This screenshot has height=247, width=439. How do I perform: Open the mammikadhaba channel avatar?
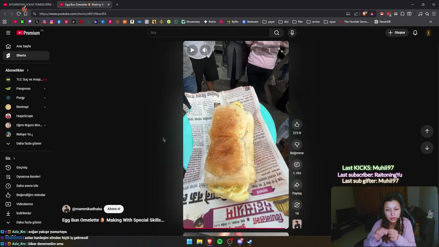[66, 209]
